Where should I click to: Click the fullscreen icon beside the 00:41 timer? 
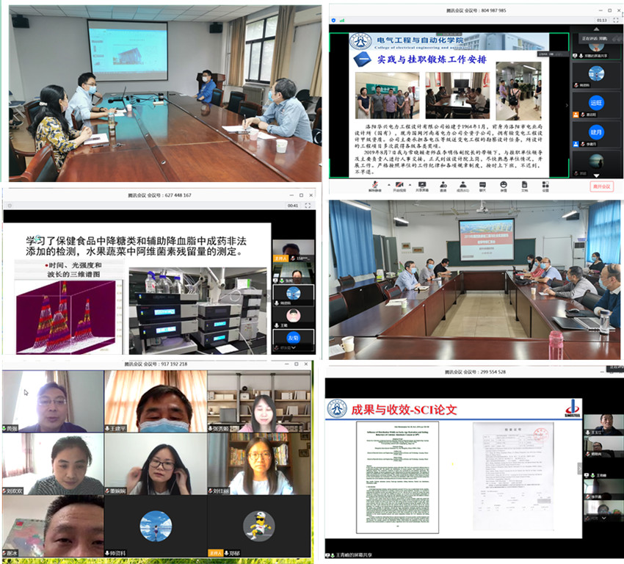click(308, 206)
